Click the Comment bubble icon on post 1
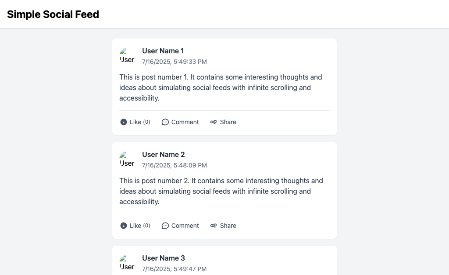 pos(165,122)
